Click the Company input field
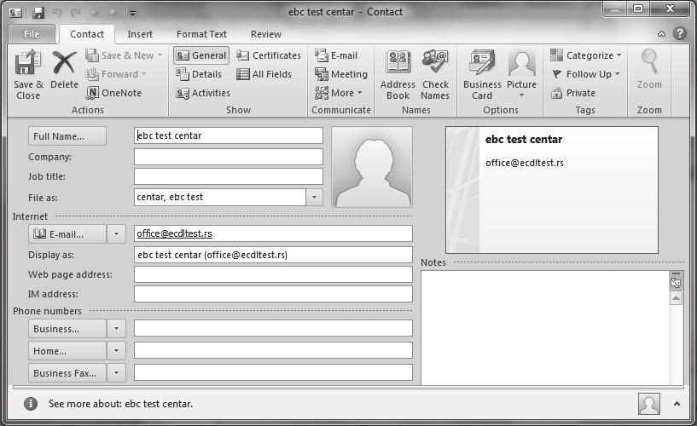The width and height of the screenshot is (697, 426). point(229,157)
